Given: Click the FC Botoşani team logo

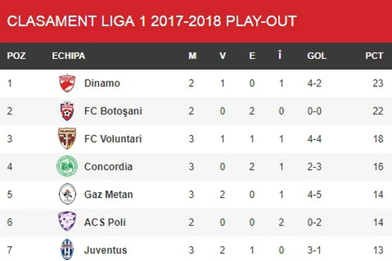Looking at the screenshot, I should [x=67, y=111].
